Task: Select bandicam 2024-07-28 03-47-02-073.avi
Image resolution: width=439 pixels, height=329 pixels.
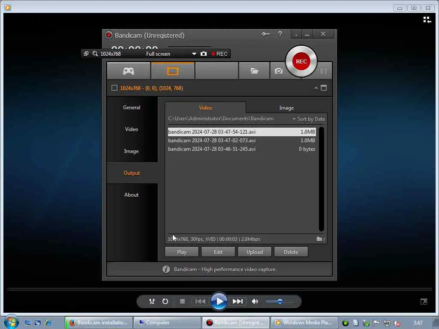Action: point(242,141)
